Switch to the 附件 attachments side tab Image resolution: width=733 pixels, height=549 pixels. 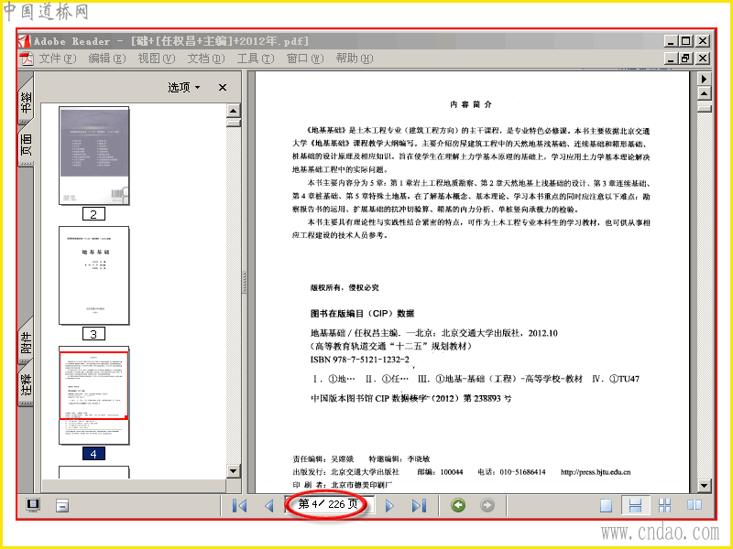[26, 342]
